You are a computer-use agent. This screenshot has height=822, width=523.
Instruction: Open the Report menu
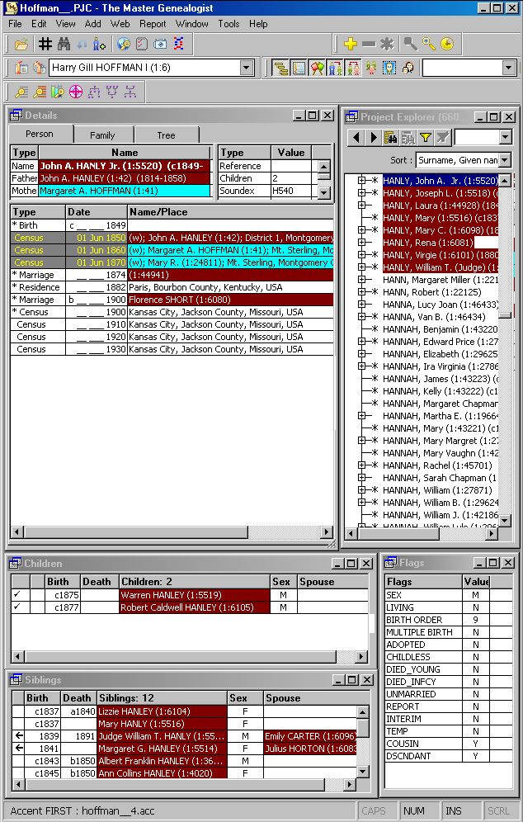point(153,24)
